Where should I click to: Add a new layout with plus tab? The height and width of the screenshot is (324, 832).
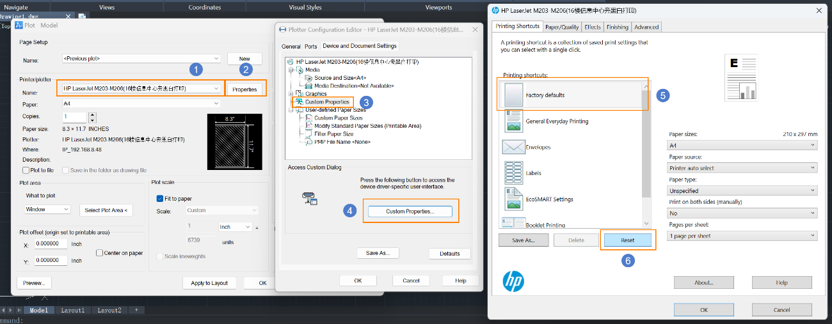(x=136, y=310)
